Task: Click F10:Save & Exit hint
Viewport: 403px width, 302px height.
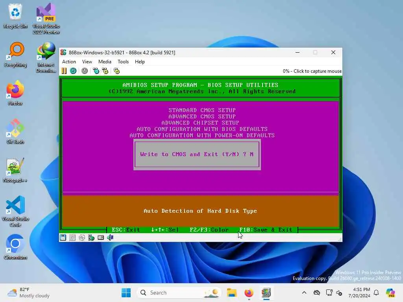Action: click(266, 230)
